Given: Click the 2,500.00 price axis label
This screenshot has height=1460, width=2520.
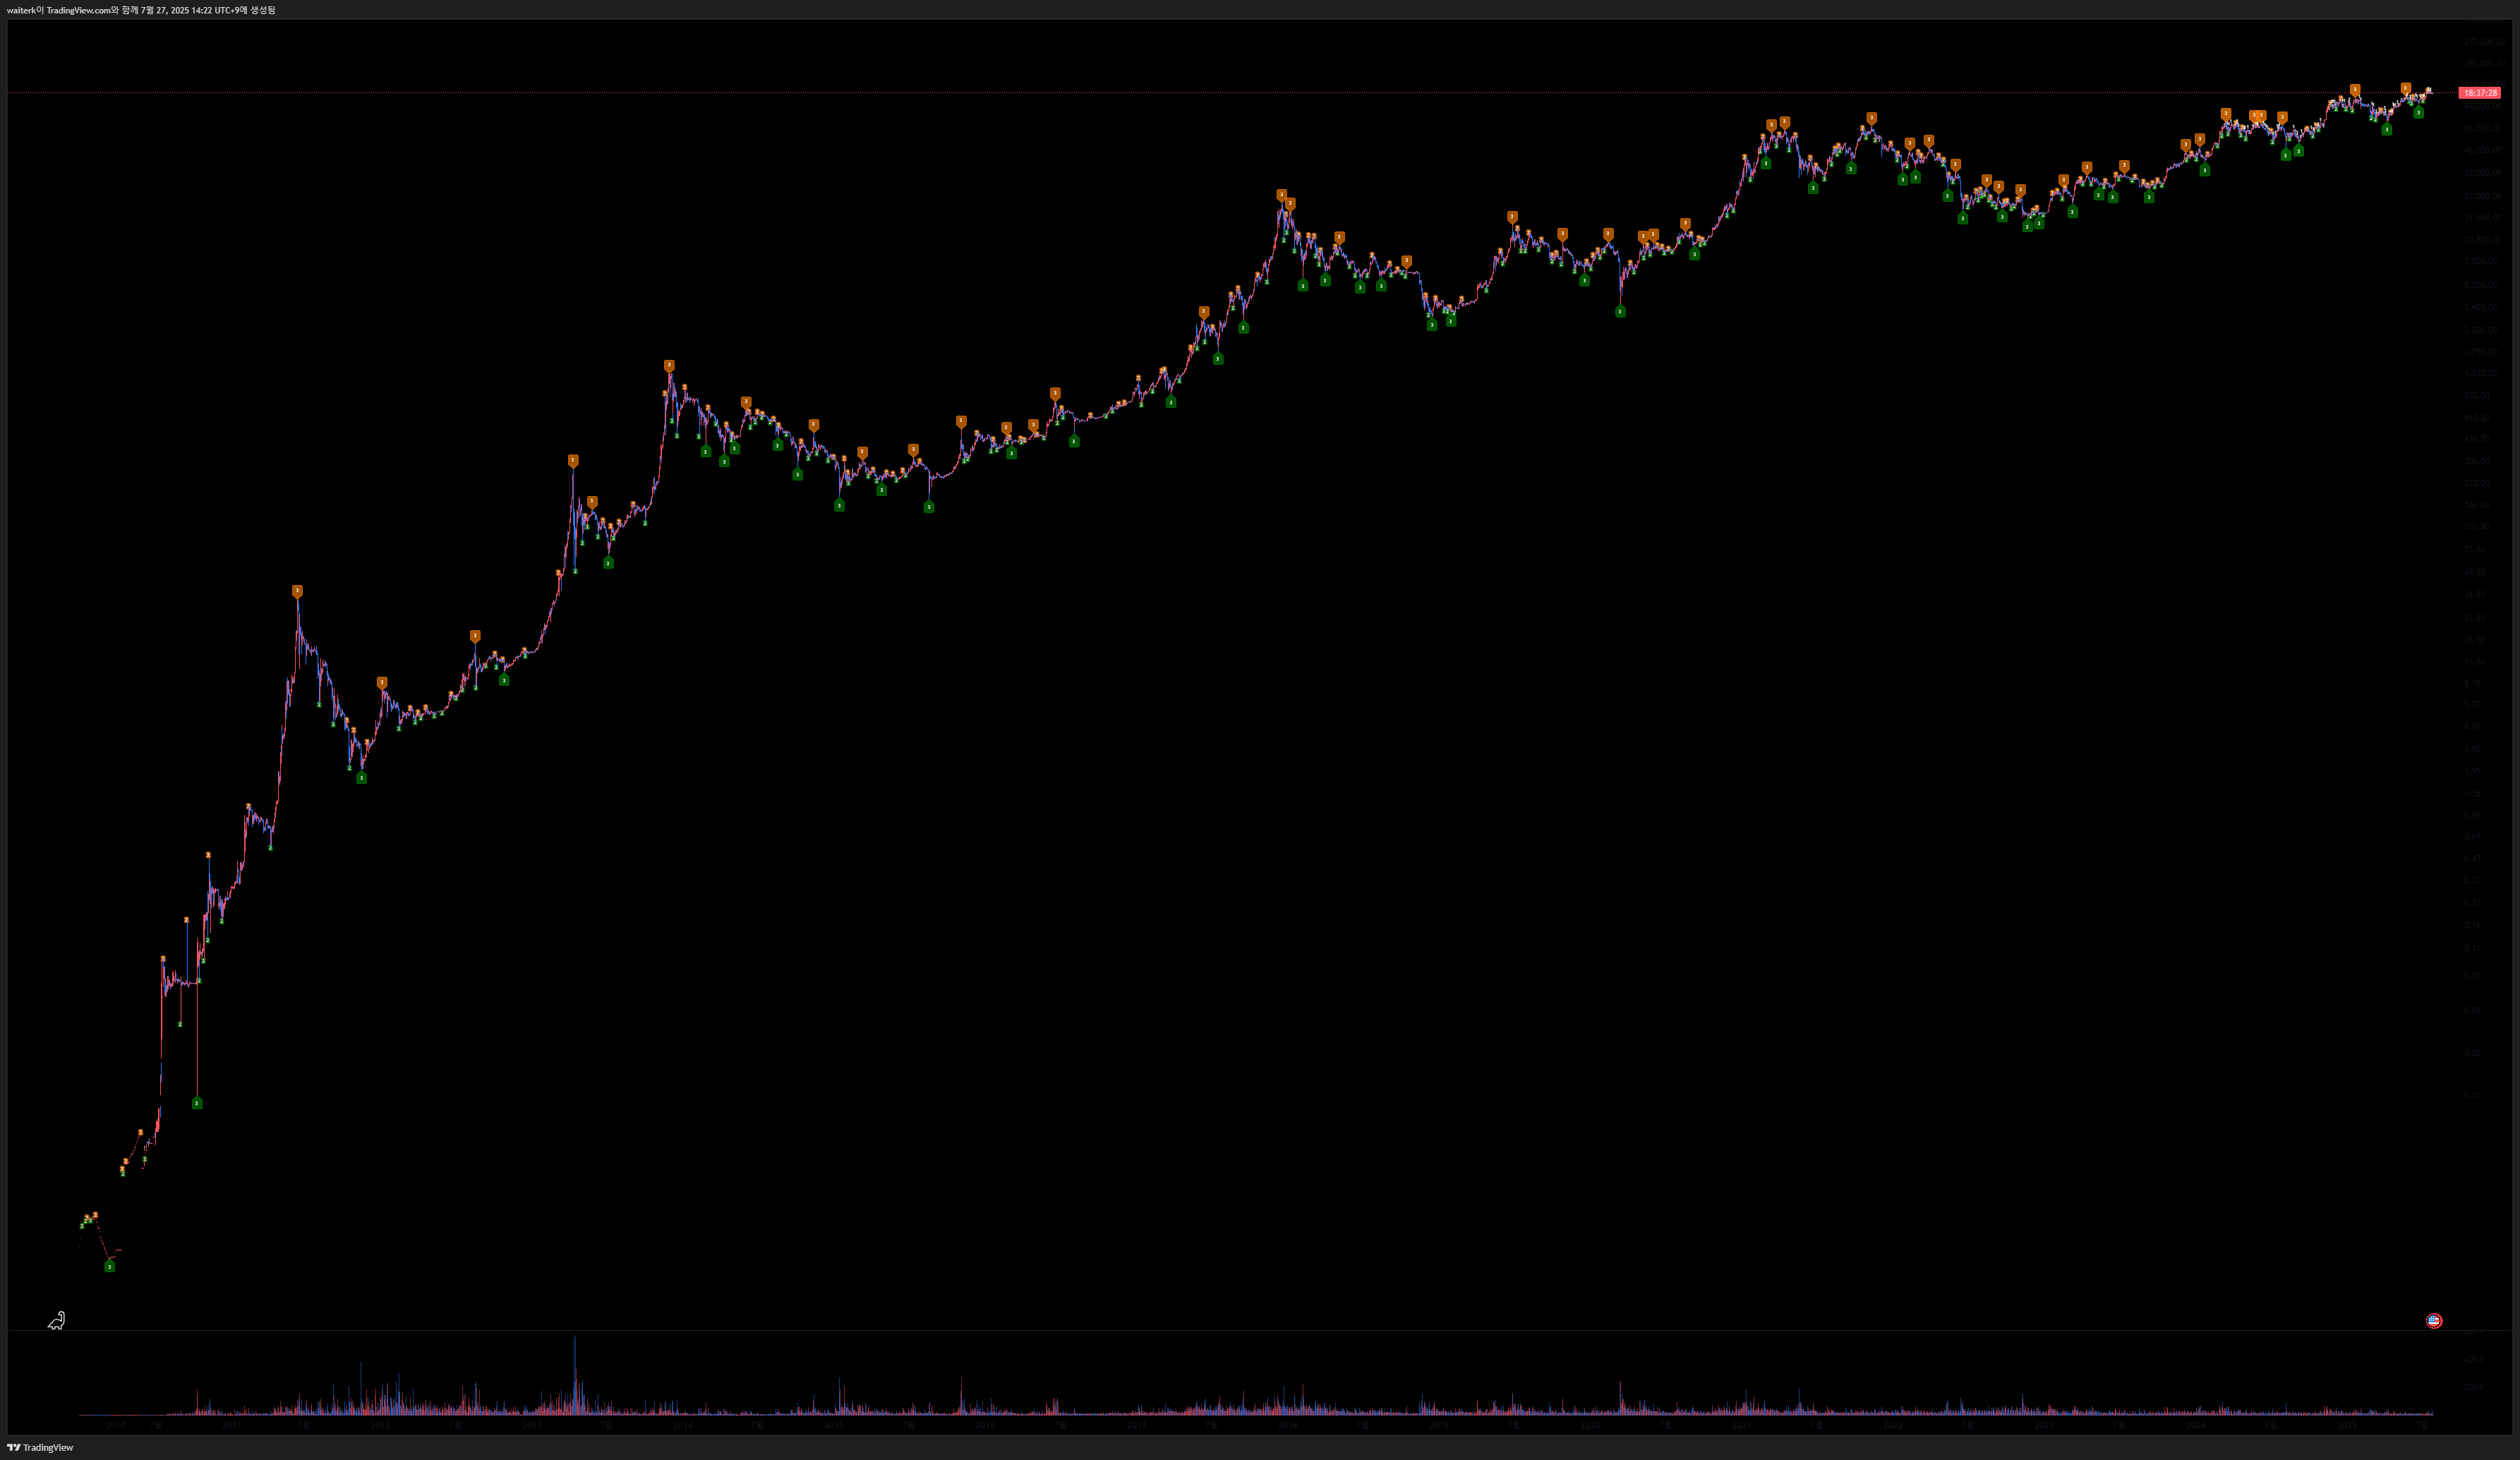Looking at the screenshot, I should (x=2481, y=331).
